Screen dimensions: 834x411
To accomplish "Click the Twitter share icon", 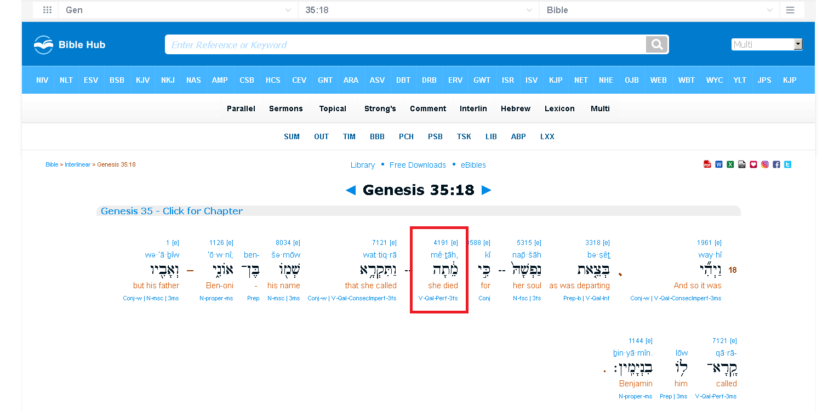I will coord(788,164).
